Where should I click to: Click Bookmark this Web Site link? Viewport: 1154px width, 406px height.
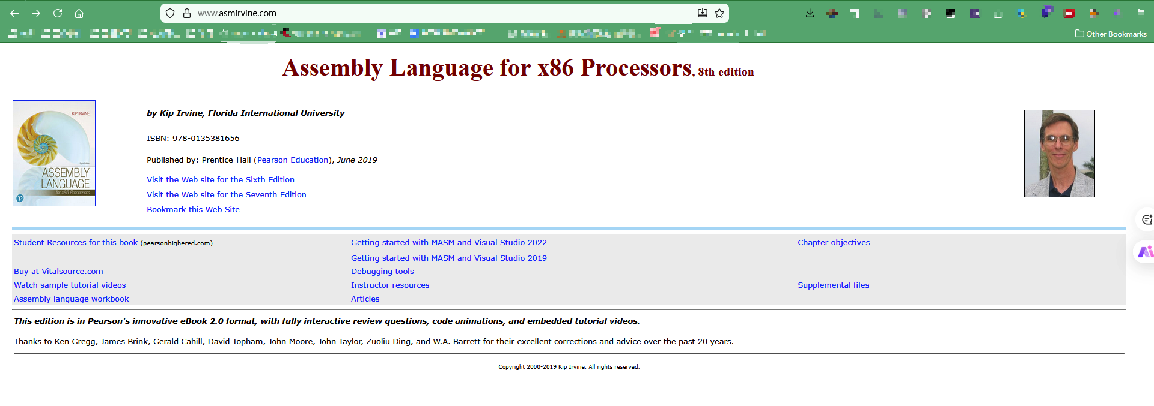click(193, 209)
